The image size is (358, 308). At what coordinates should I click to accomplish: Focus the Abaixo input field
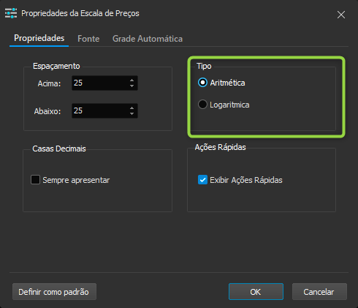100,110
